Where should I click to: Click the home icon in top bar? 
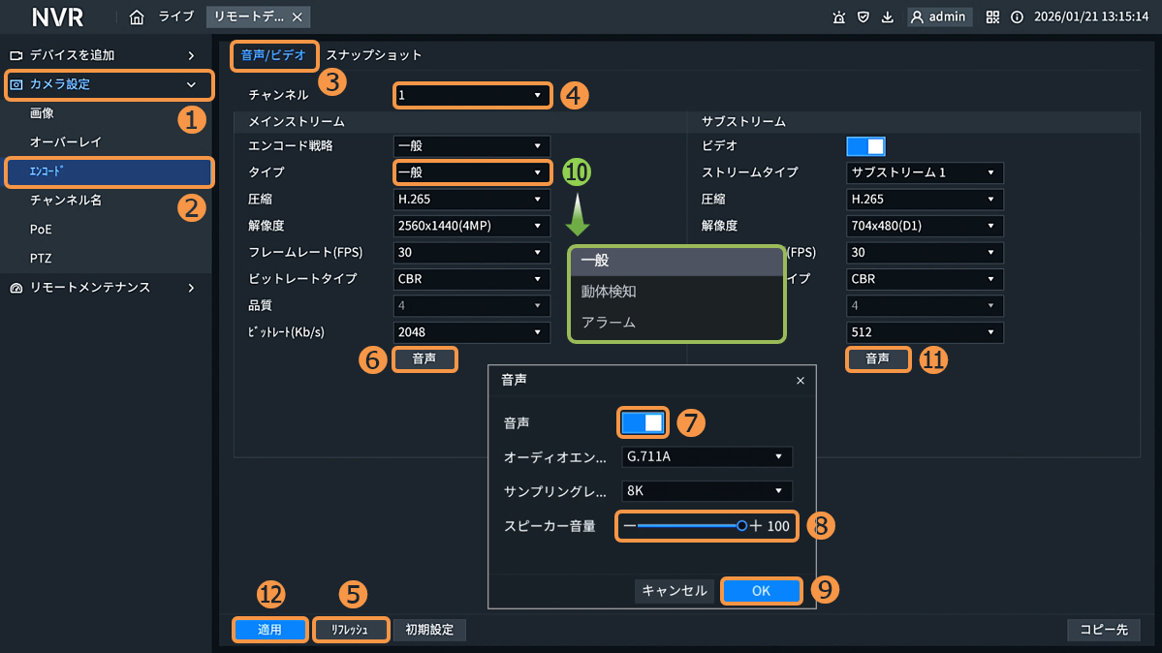(137, 16)
